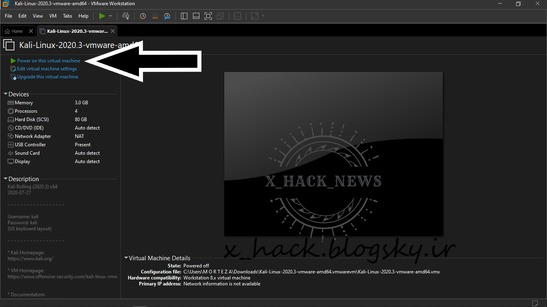This screenshot has width=547, height=307.
Task: Click the USB Controller icon
Action: click(11, 145)
